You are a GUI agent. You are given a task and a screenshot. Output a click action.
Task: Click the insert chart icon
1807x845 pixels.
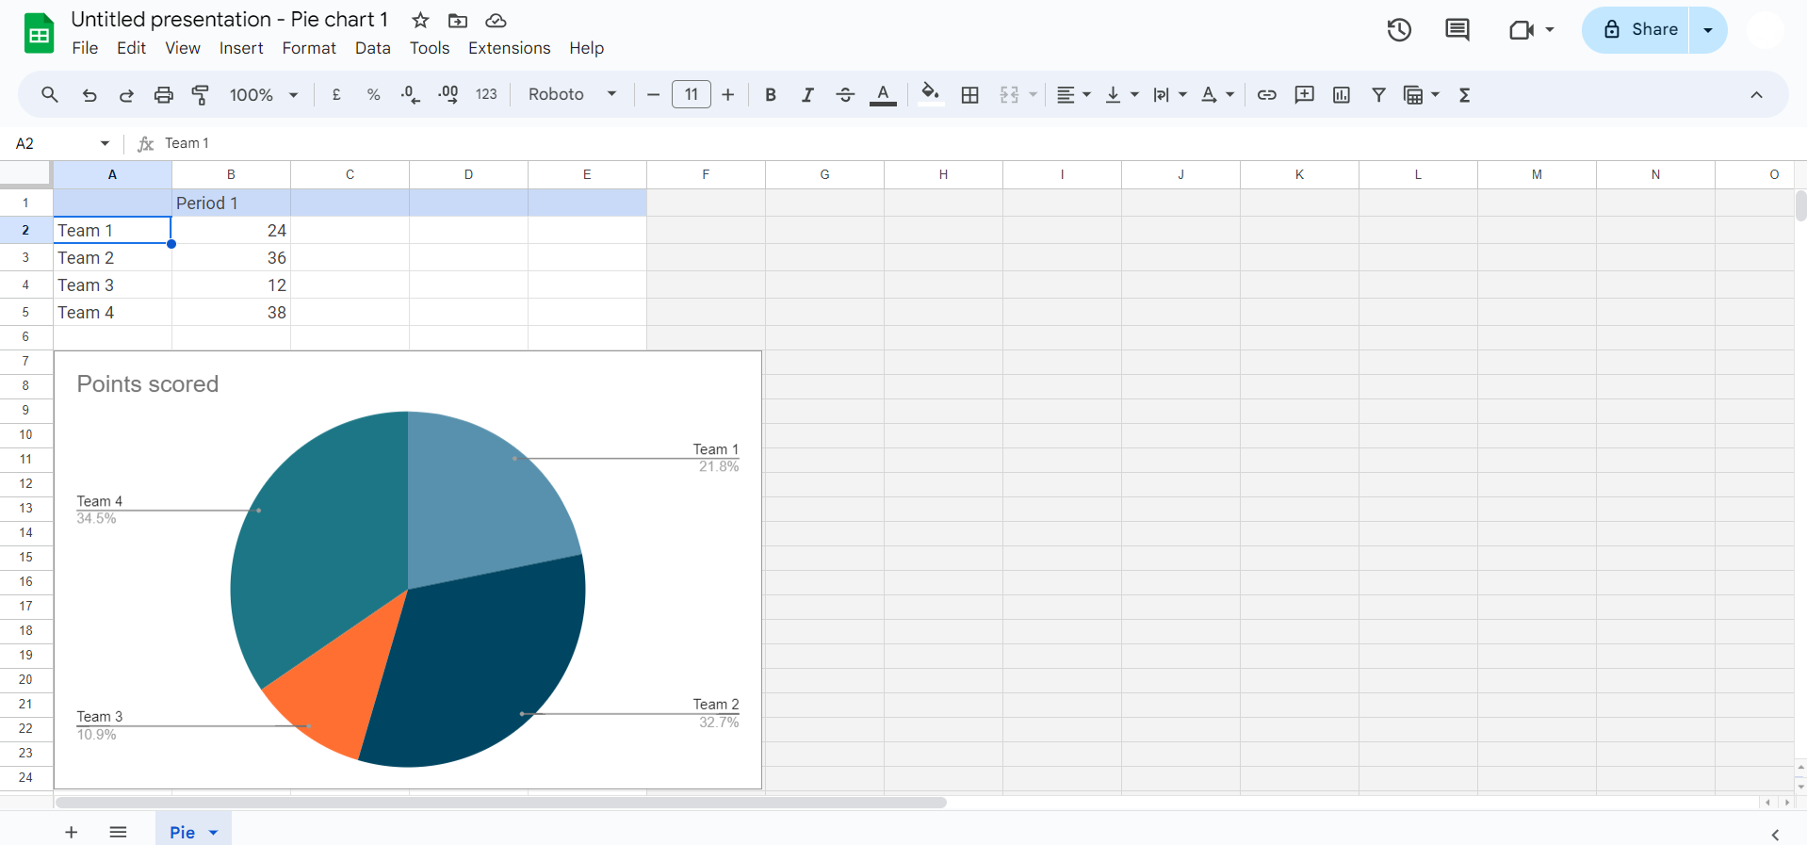[x=1342, y=94]
